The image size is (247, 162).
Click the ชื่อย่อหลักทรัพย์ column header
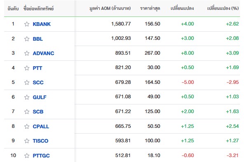[39, 8]
